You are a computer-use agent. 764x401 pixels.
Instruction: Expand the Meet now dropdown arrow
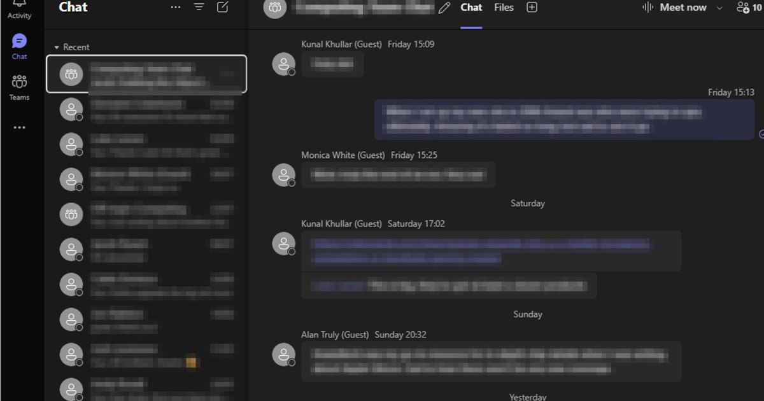coord(719,8)
